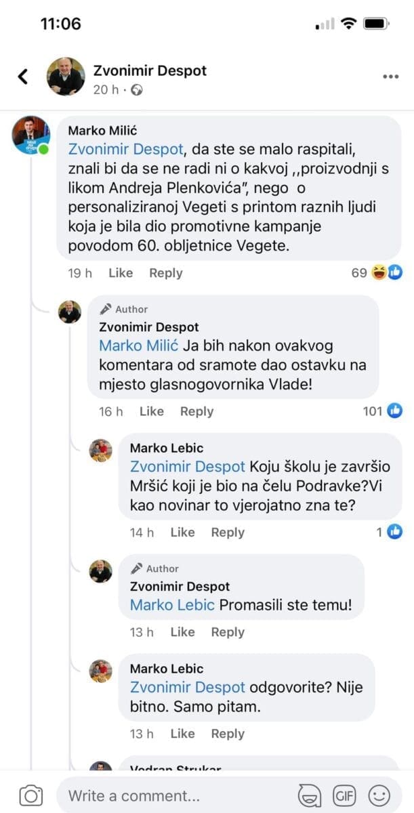Open the sticker picker icon
Viewport: 414px width, 813px height.
tap(309, 795)
